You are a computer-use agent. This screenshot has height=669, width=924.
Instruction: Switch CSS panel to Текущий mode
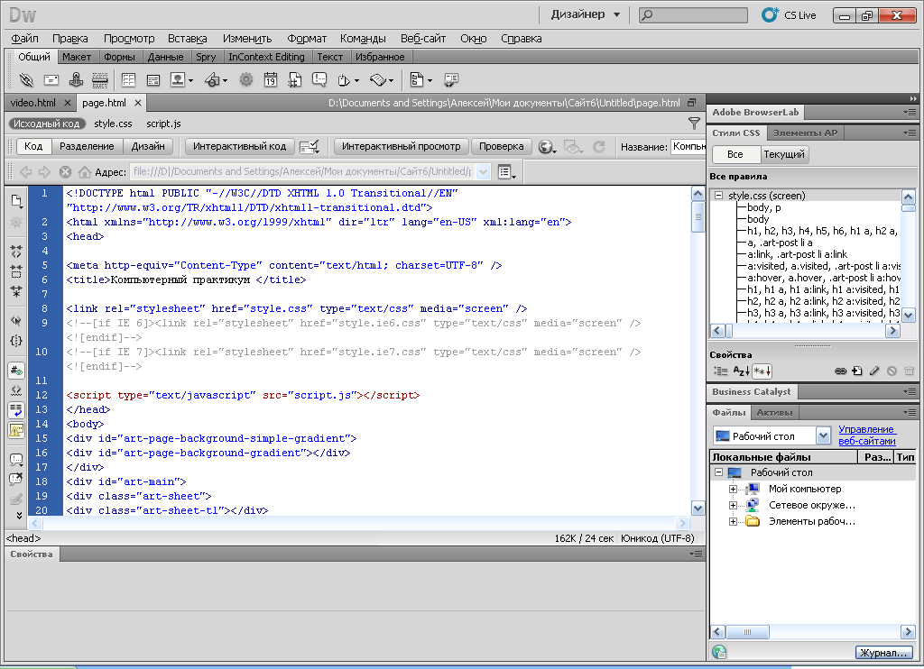coord(784,154)
